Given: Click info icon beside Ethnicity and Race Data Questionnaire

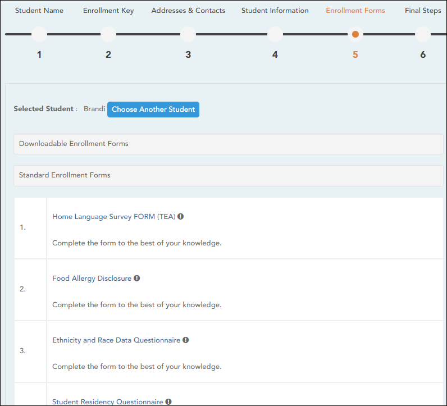Looking at the screenshot, I should 185,340.
